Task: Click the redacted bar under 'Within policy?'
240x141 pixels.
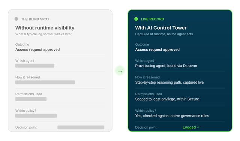Action: click(x=36, y=116)
